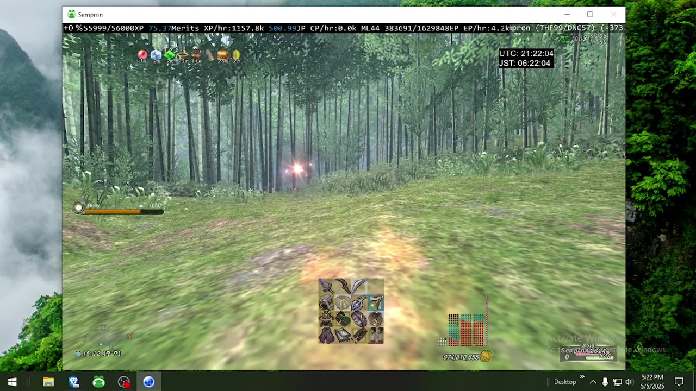Select the green gloves hands slot
Screen dimensions: 696x391
(343, 319)
